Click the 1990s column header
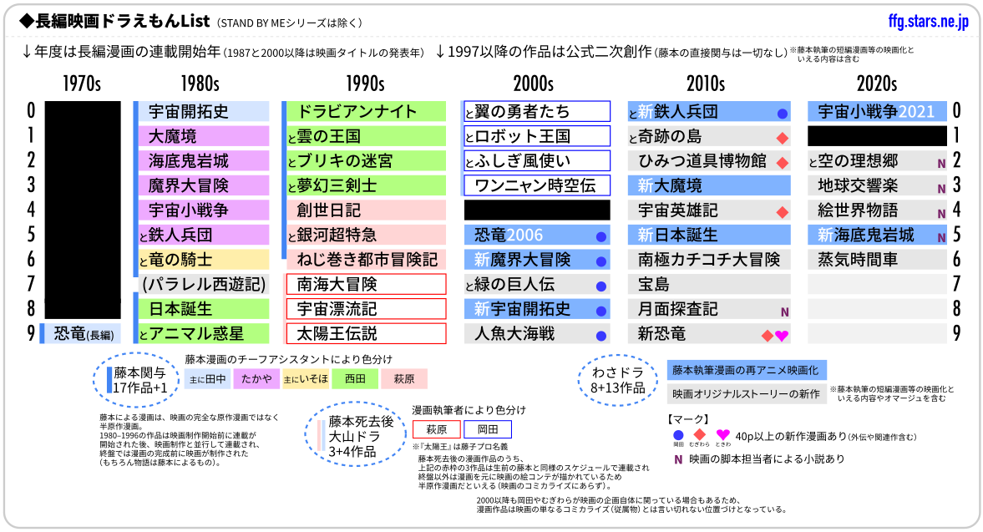 click(x=366, y=84)
